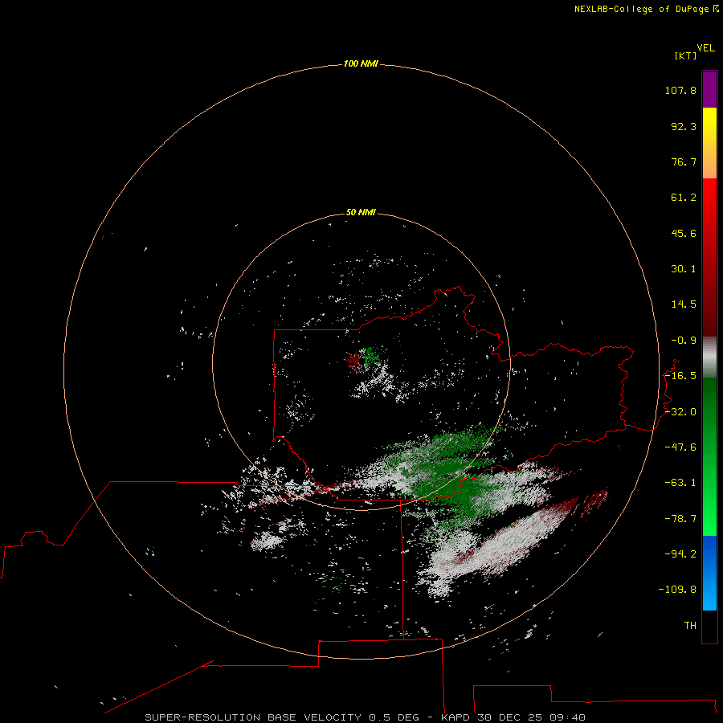Click the VEL legend heading
This screenshot has width=723, height=723.
pyautogui.click(x=705, y=48)
